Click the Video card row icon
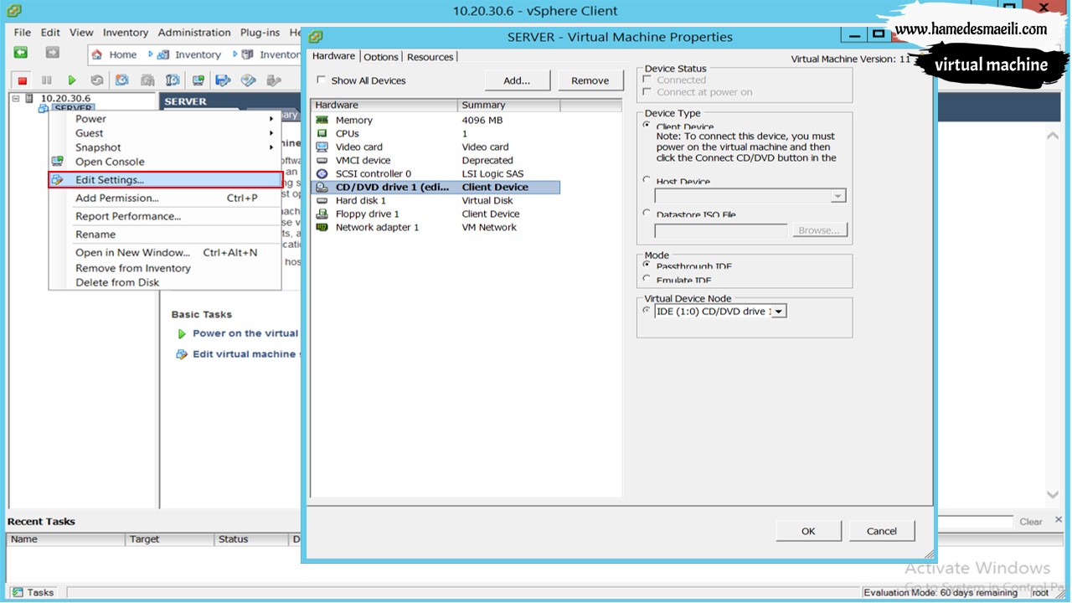Viewport: 1072px width, 603px height. [x=322, y=147]
